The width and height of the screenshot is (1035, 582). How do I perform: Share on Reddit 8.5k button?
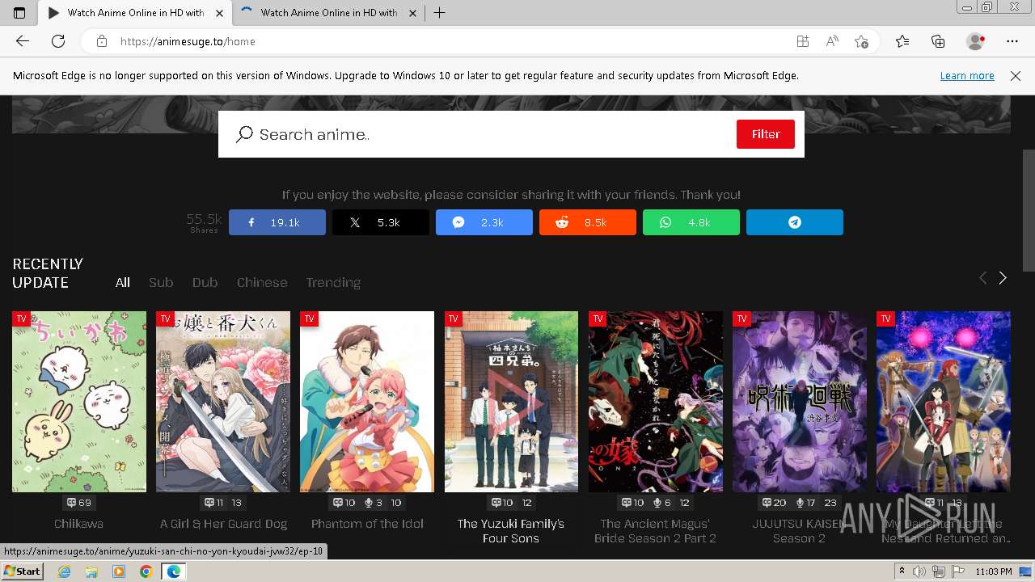point(588,222)
